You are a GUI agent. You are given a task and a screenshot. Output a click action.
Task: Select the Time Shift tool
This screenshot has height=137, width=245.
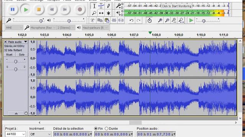[x=101, y=13]
